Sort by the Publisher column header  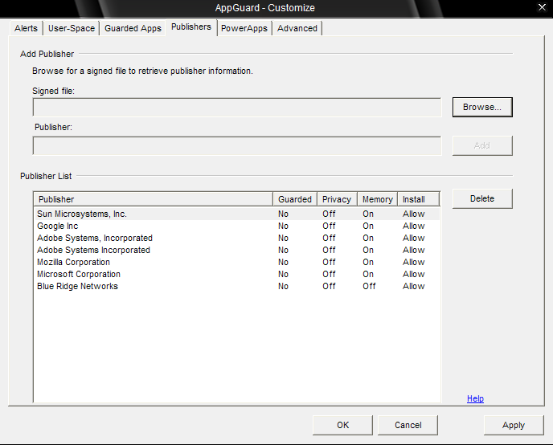tap(154, 199)
